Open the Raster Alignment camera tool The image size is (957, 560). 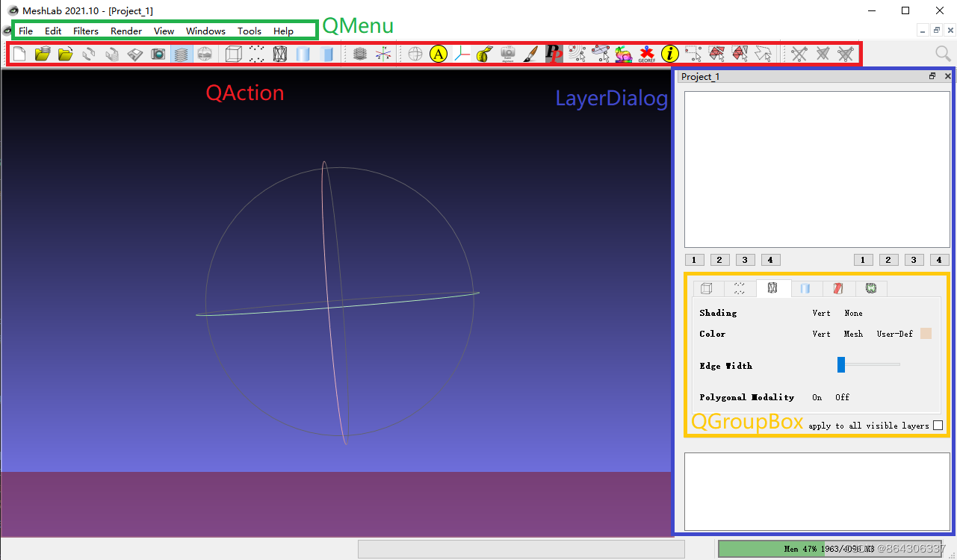(508, 54)
